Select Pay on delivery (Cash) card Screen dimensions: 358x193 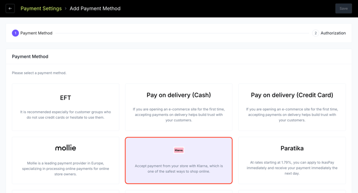[x=179, y=107]
